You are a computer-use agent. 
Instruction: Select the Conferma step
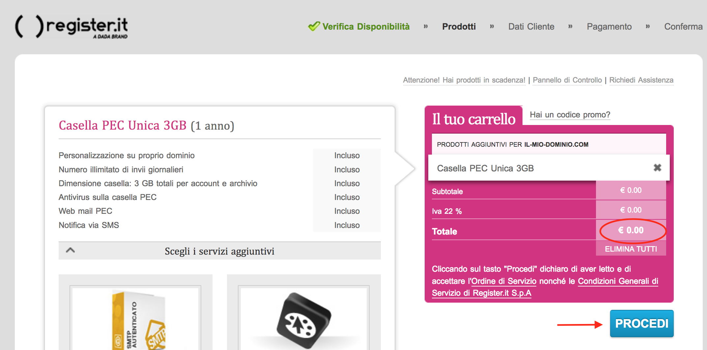click(683, 27)
